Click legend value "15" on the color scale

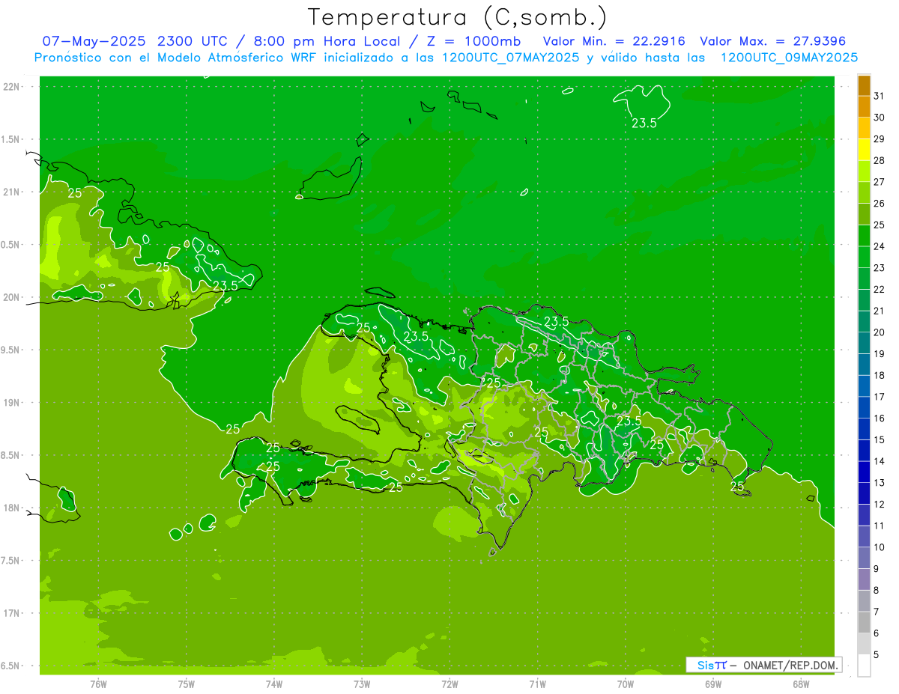[x=879, y=440]
